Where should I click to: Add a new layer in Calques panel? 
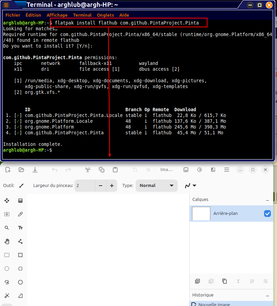[x=197, y=281]
